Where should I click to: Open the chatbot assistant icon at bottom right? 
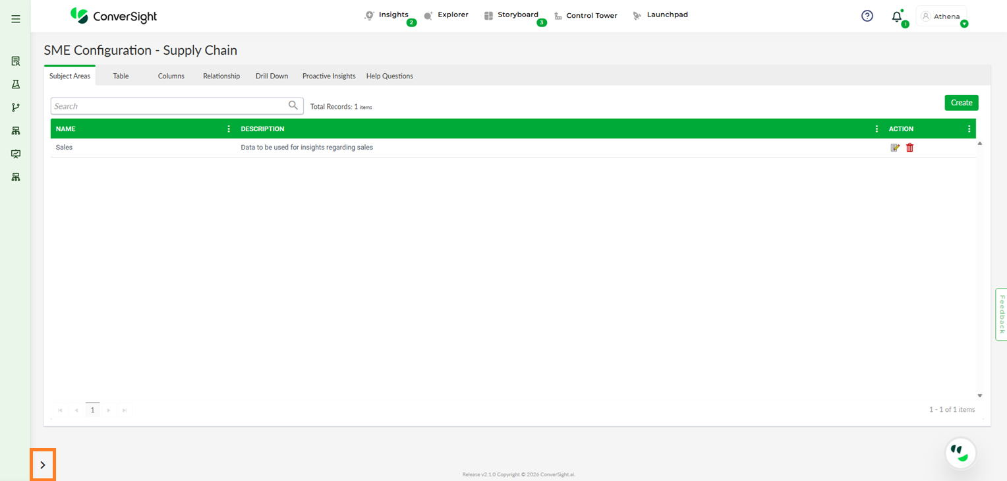coord(960,453)
